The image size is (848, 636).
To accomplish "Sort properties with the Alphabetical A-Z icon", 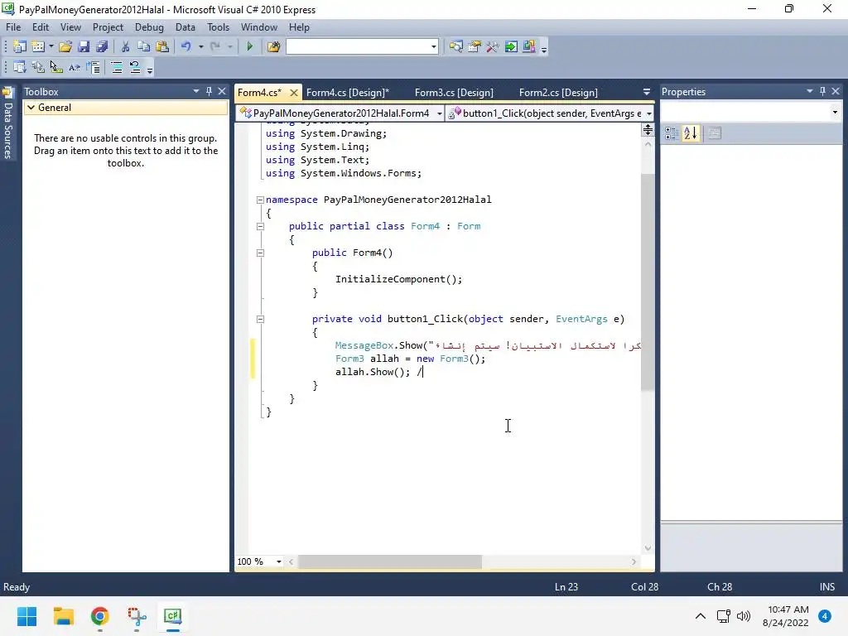I will pos(691,133).
